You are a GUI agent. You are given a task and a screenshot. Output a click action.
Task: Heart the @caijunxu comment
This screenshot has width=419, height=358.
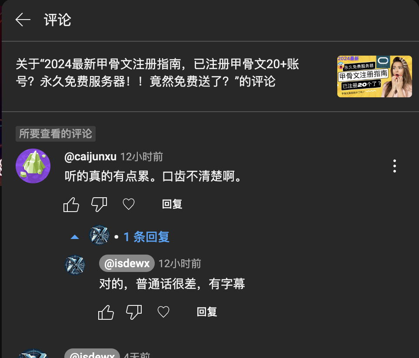coord(129,204)
